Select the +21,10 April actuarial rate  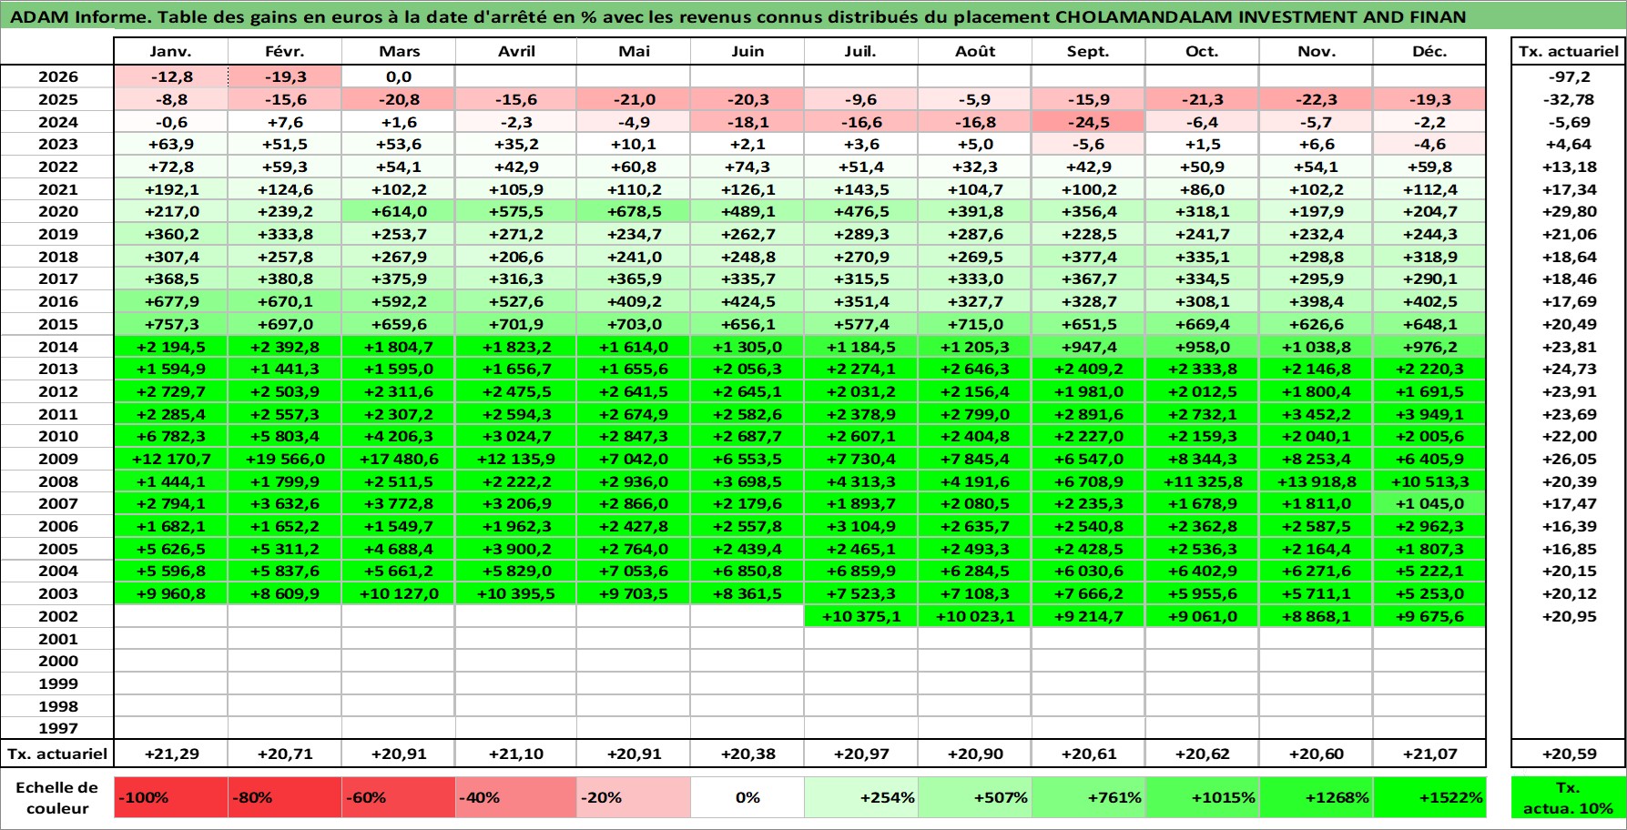point(516,754)
